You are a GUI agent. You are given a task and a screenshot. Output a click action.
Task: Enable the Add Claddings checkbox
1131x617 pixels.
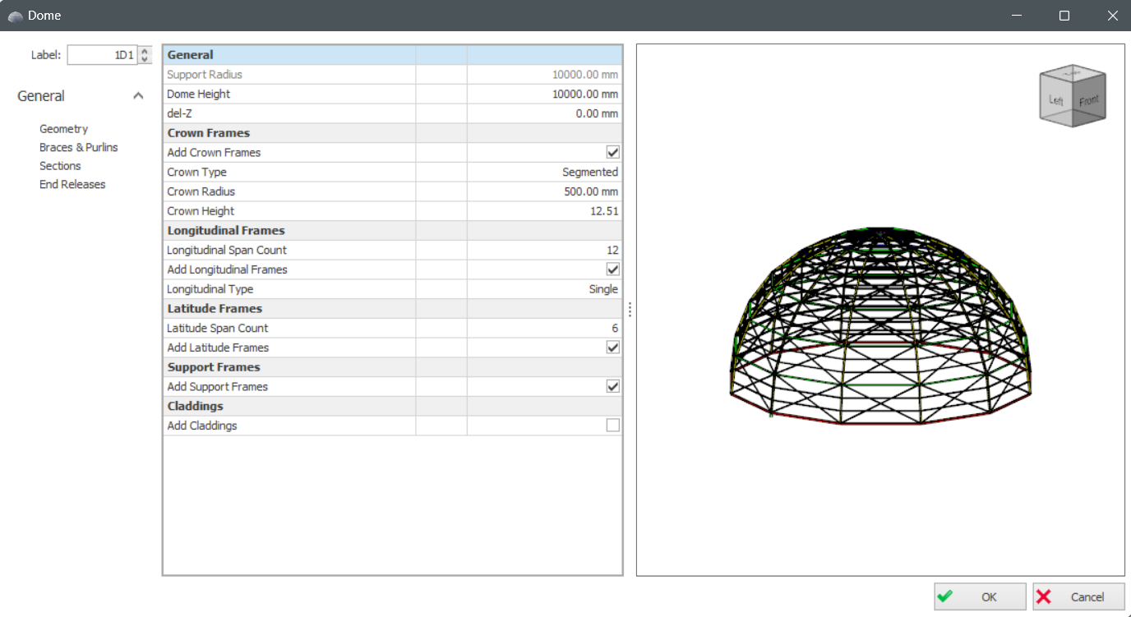point(612,426)
